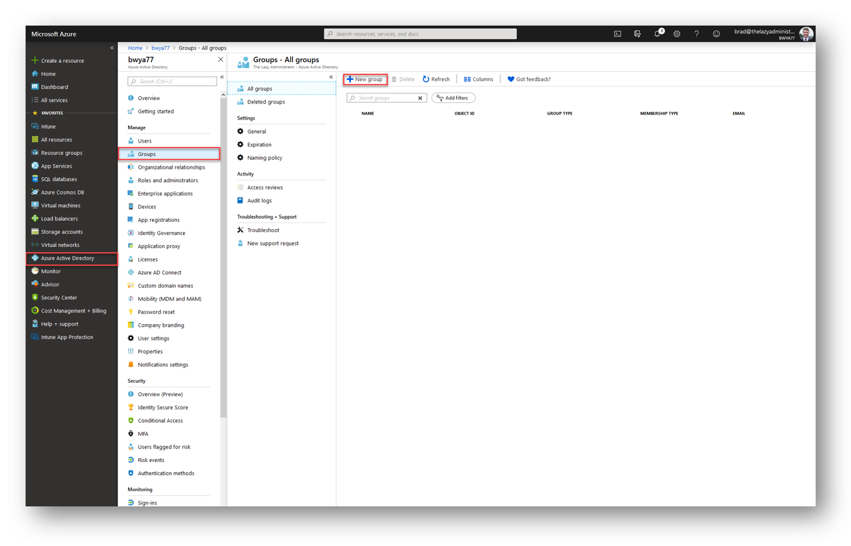Click New group button
The width and height of the screenshot is (851, 546).
(365, 79)
